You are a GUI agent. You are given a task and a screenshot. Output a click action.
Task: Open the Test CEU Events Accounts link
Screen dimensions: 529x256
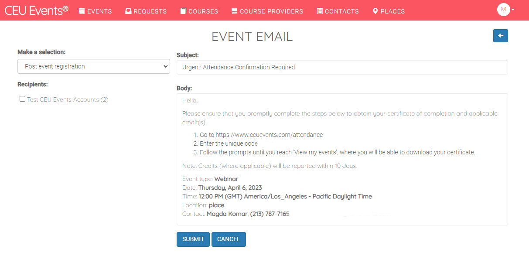coord(68,99)
